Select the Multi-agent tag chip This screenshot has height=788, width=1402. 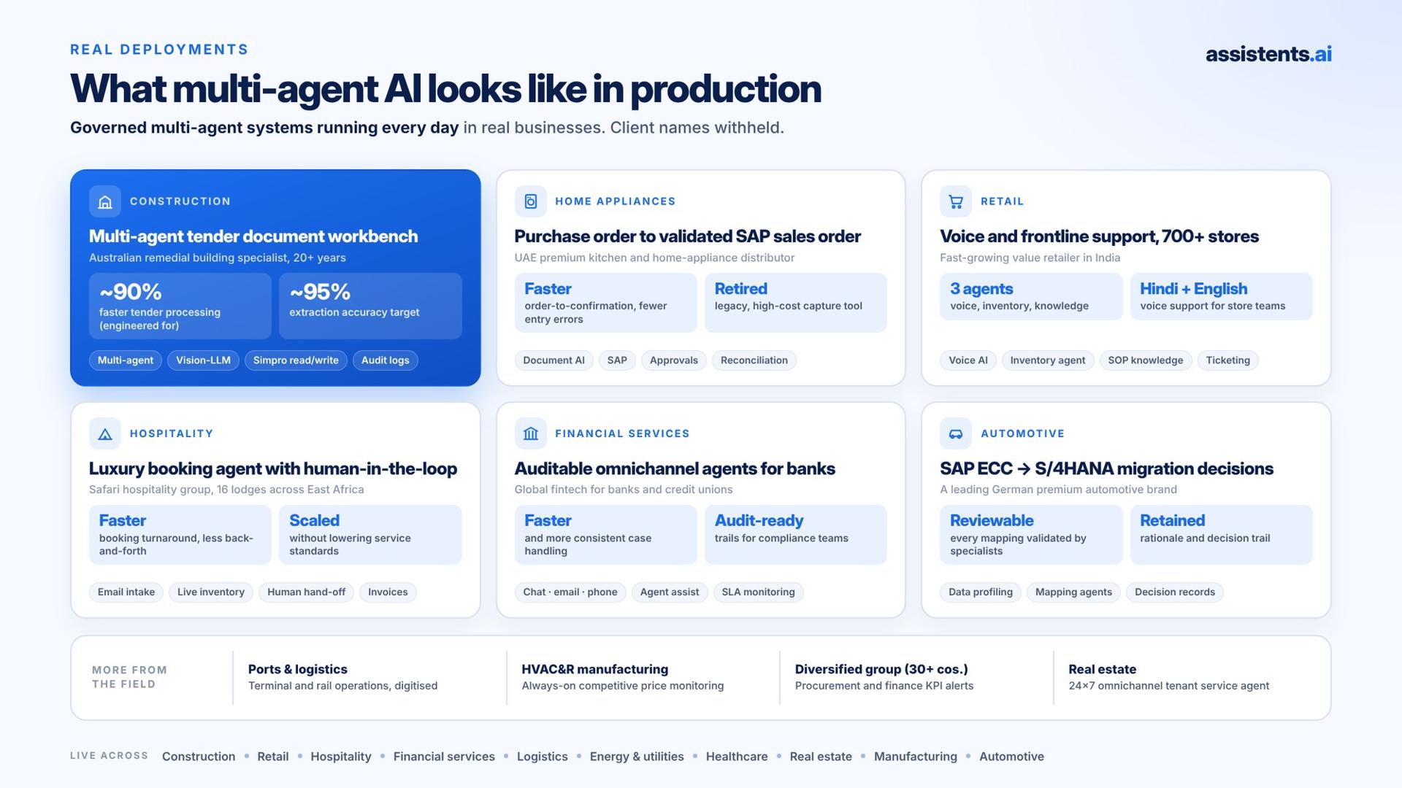126,360
